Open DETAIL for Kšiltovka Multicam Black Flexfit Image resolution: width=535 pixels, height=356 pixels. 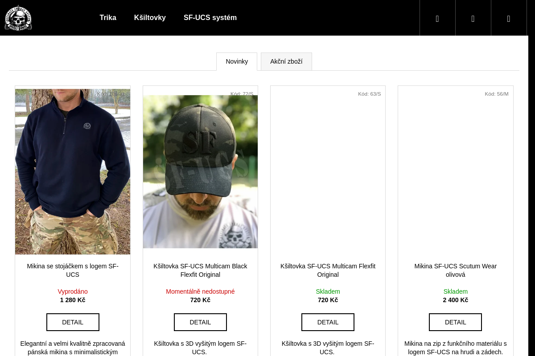[x=200, y=322]
